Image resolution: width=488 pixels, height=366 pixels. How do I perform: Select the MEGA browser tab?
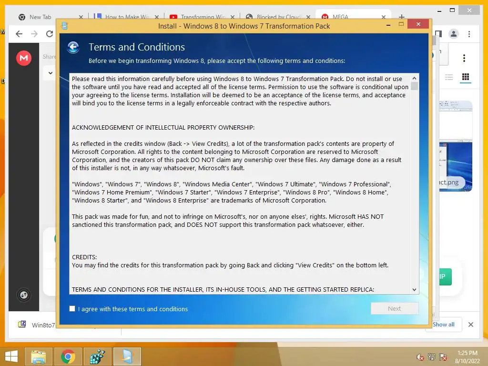point(340,17)
